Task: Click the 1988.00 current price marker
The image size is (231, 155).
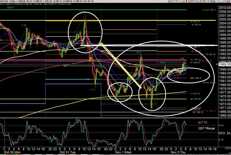Action: 225,64
